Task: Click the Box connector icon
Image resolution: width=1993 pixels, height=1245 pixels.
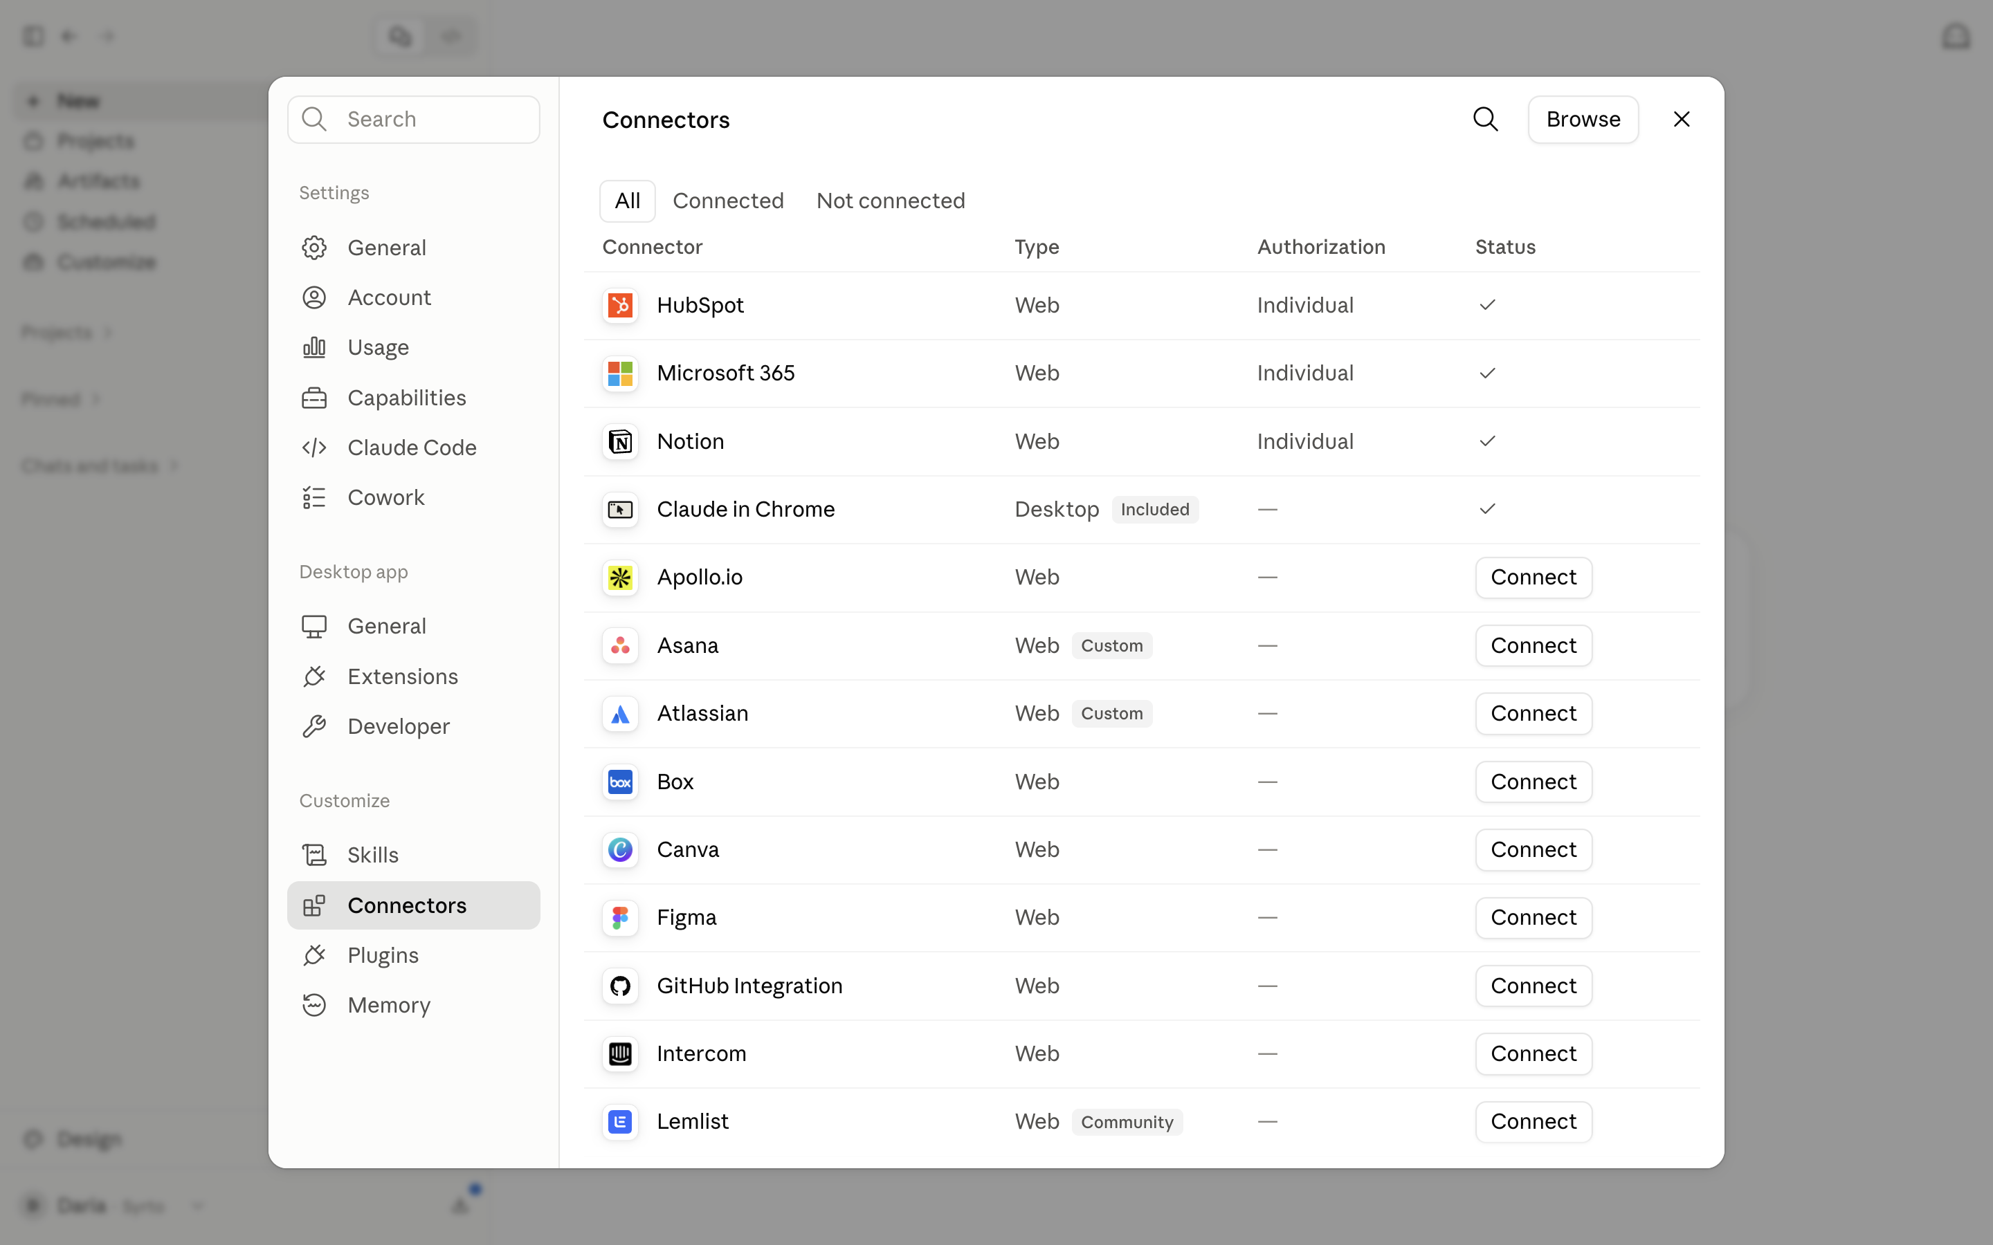Action: coord(620,782)
